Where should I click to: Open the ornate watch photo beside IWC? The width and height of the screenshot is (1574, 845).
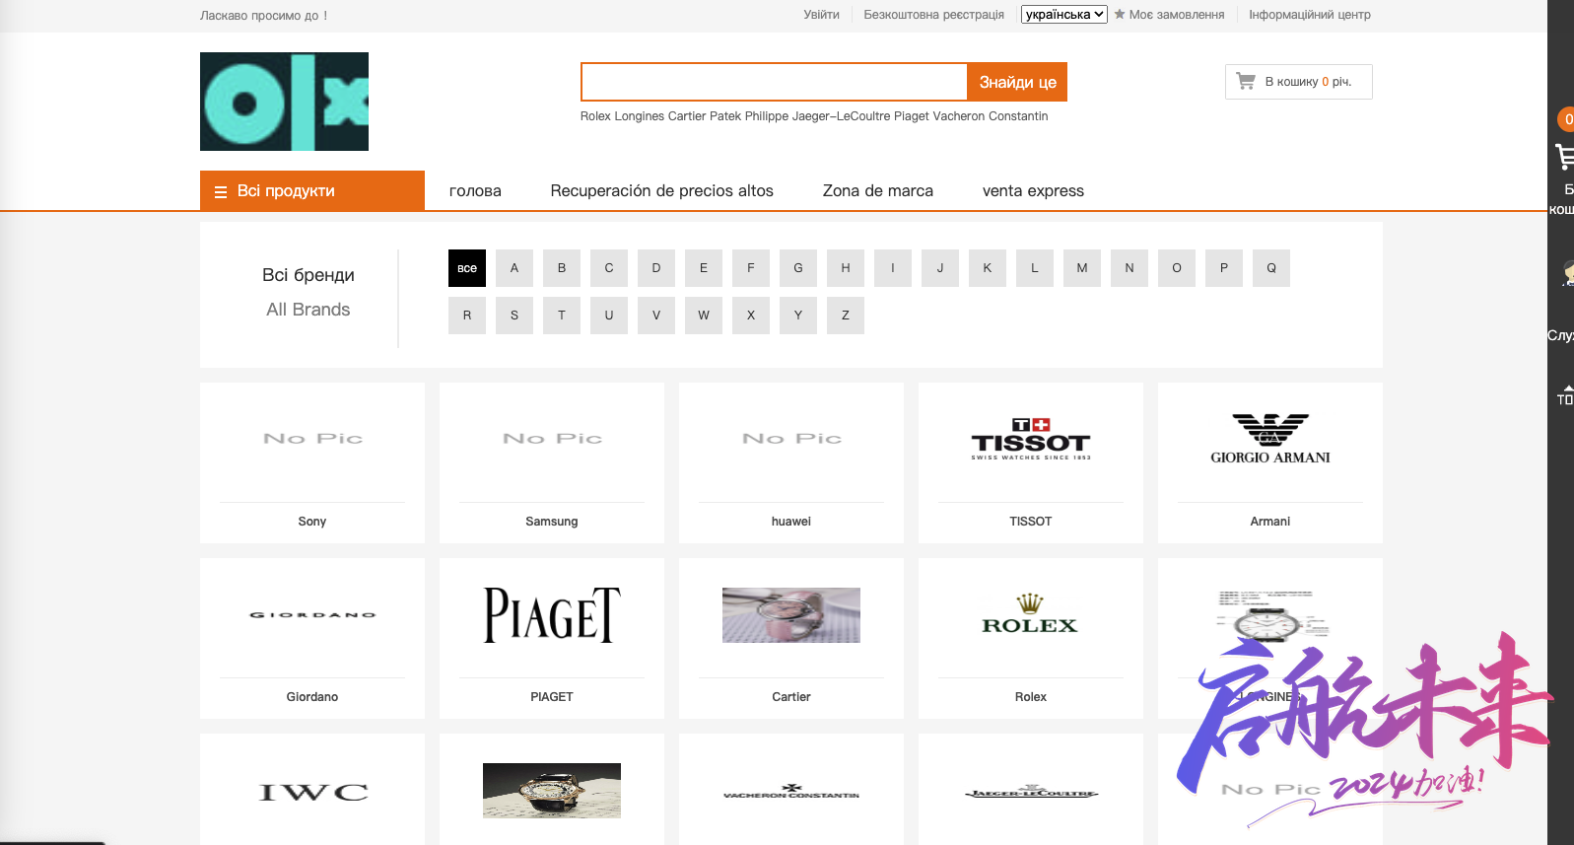(552, 791)
